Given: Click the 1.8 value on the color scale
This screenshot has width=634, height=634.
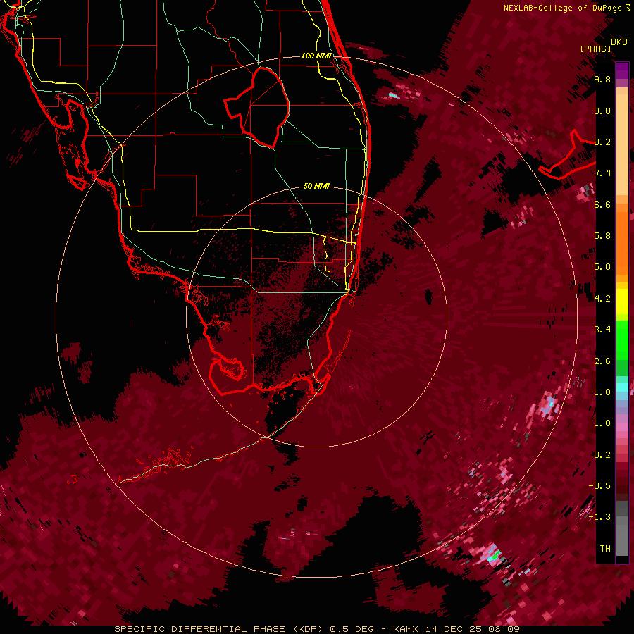Looking at the screenshot, I should point(602,392).
